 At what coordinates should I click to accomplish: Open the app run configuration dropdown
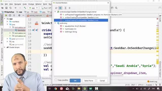click(x=33, y=8)
